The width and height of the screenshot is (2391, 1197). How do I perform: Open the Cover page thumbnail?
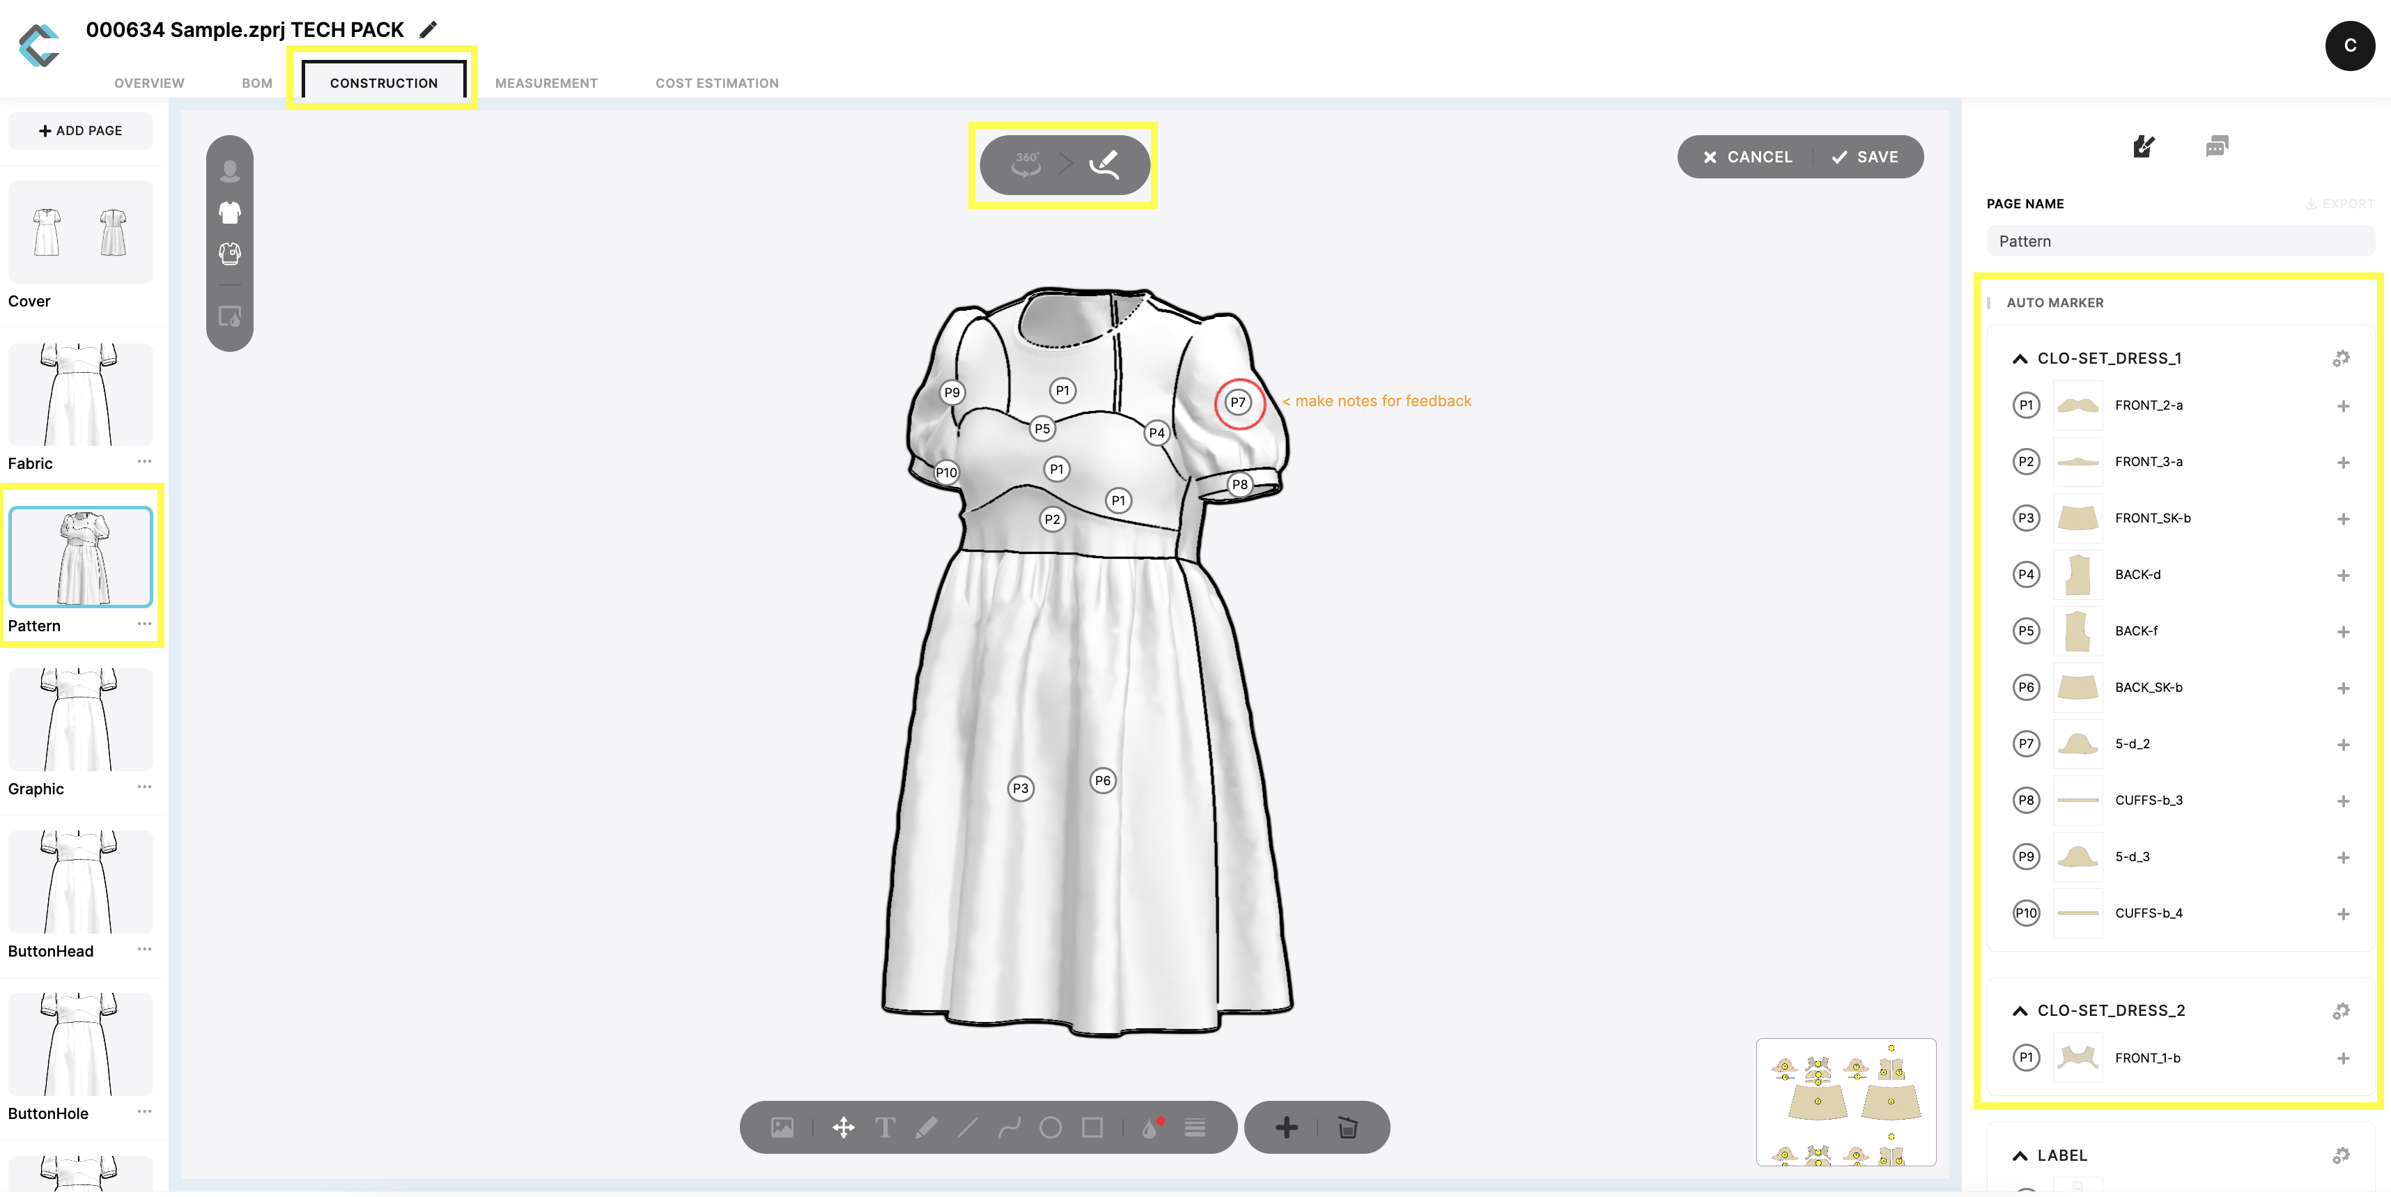coord(81,232)
